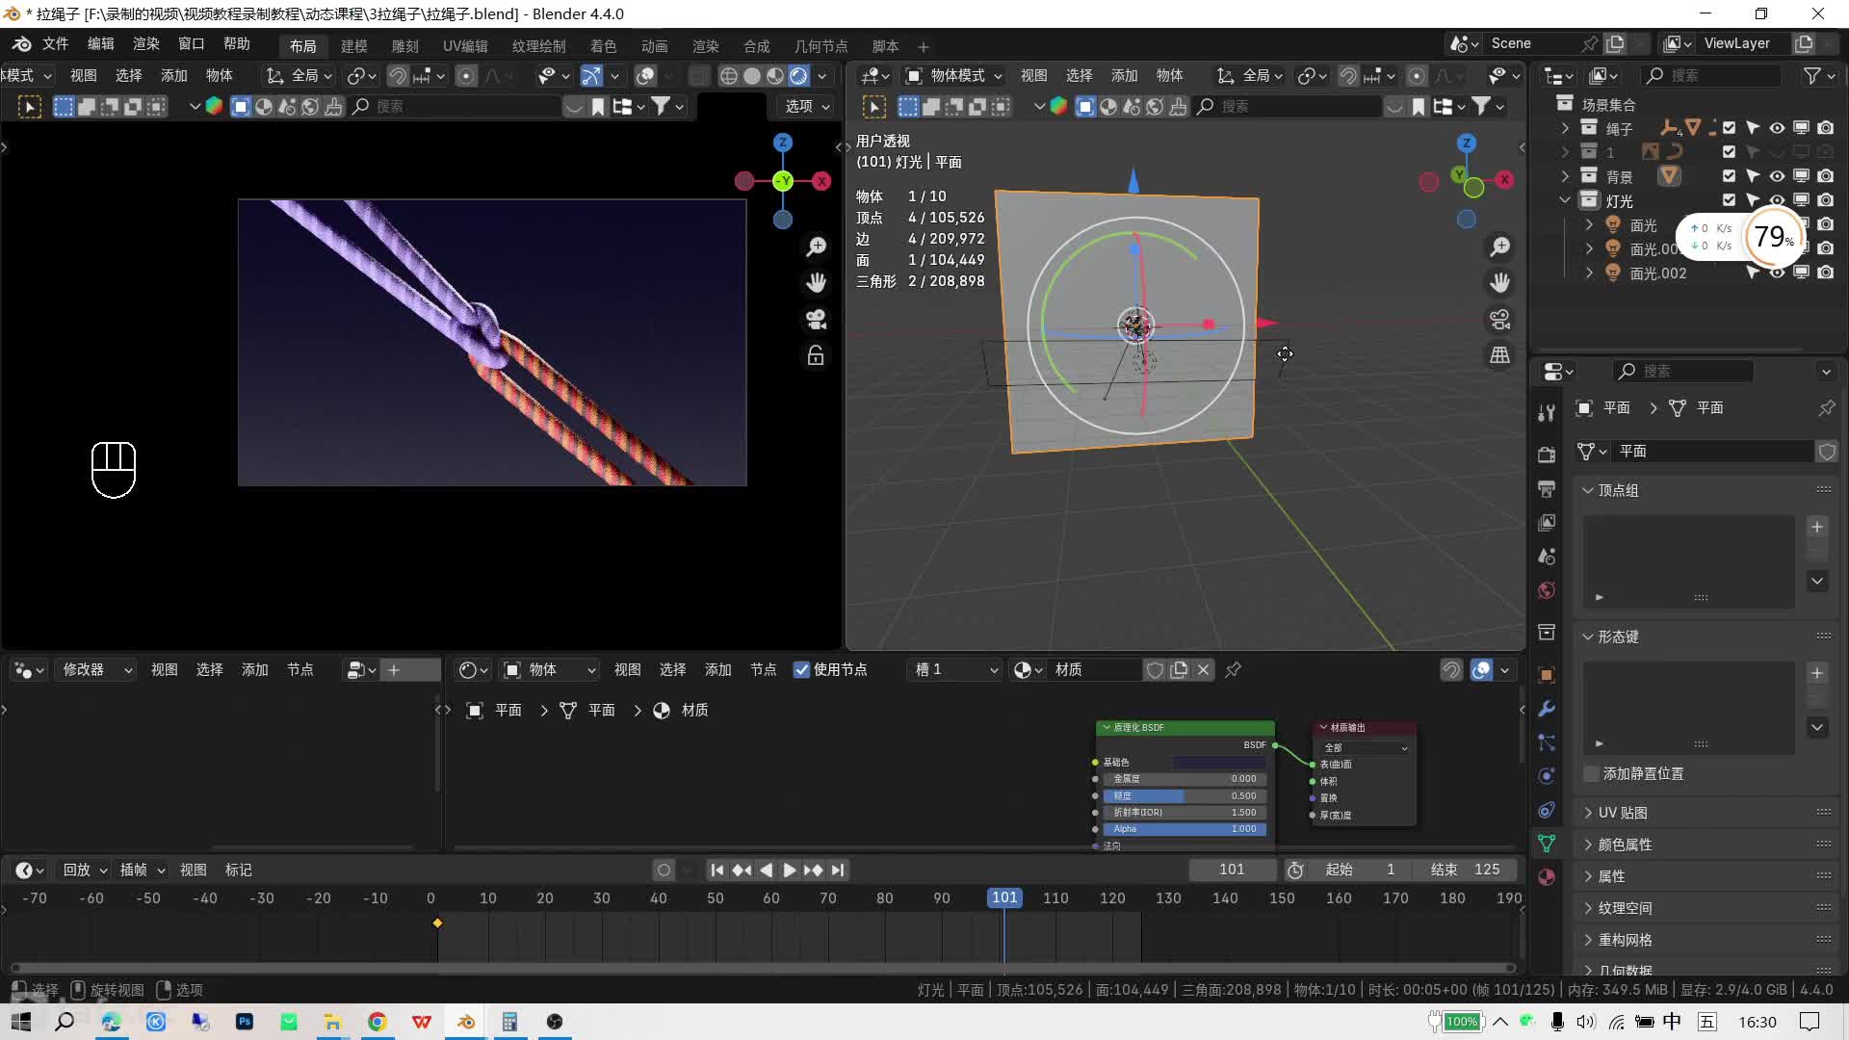Switch to the 几何节点 workspace tab

click(820, 46)
